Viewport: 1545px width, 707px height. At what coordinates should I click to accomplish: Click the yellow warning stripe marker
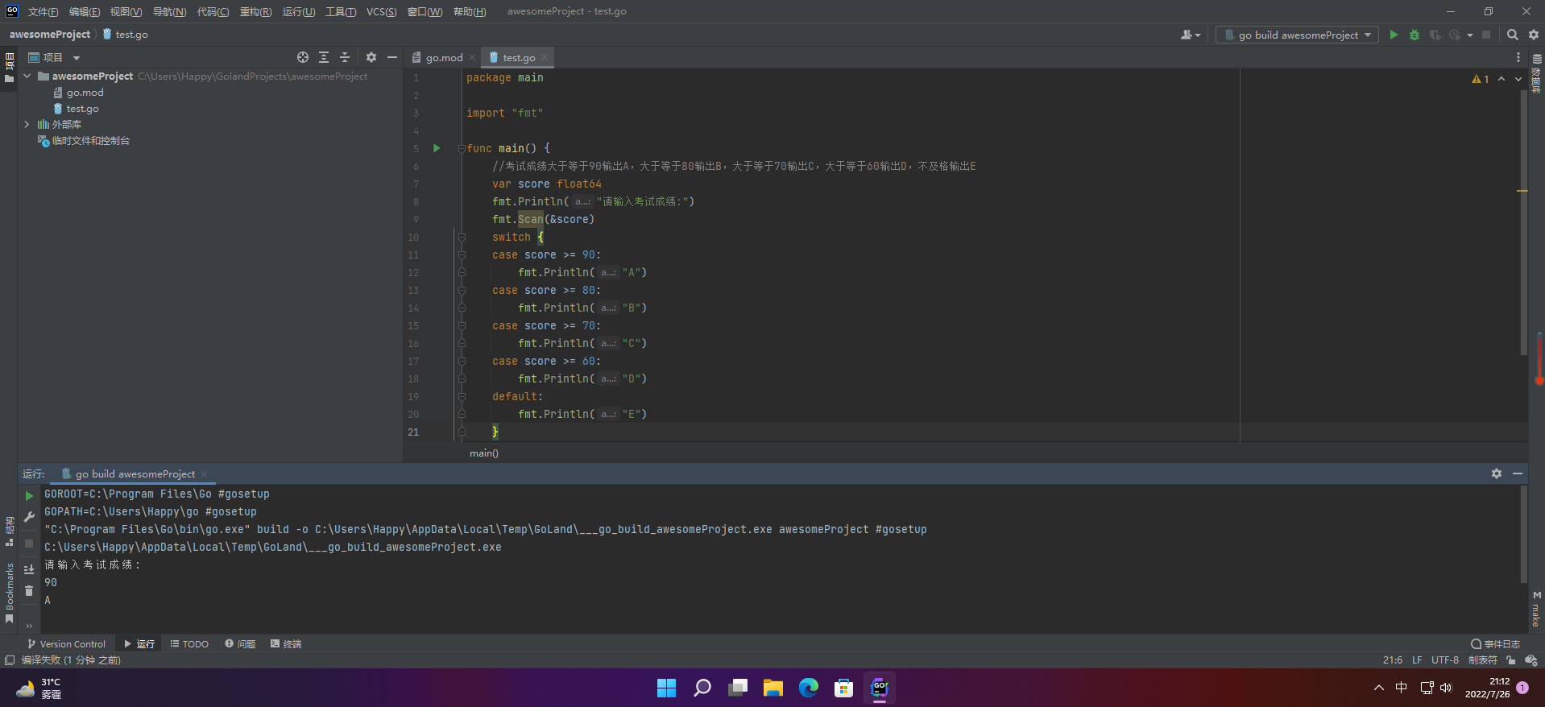click(x=1522, y=191)
